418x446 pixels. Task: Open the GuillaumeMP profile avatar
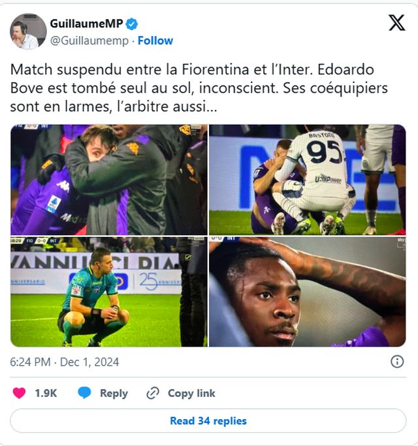coord(28,31)
